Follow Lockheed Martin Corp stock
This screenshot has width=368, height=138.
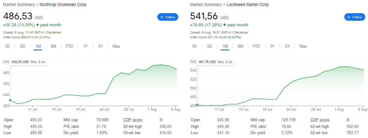coord(355,17)
